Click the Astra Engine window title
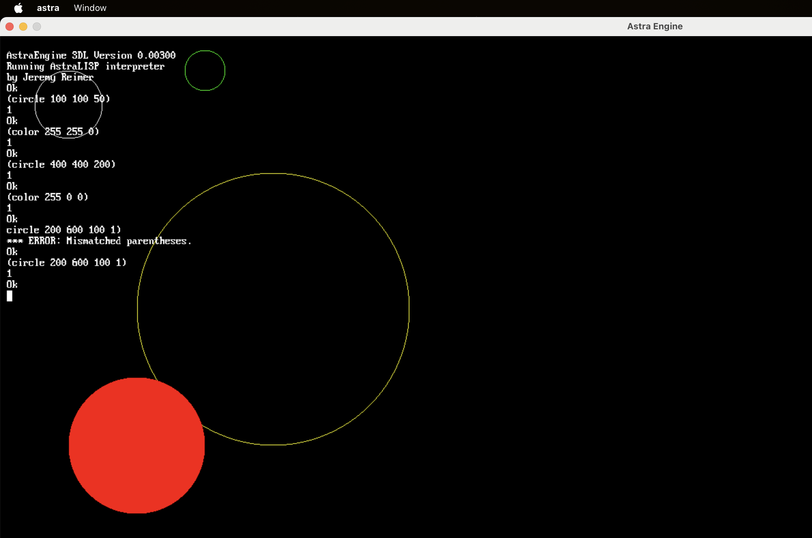Screen dimensions: 812x538 tap(654, 26)
